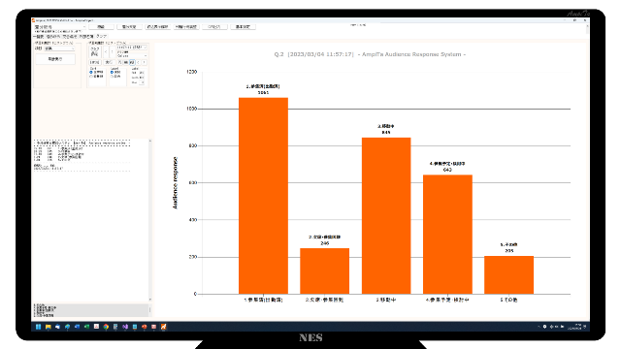This screenshot has width=621, height=349.
Task: Click the orange AmpiTa taskbar icon
Action: coord(163,327)
